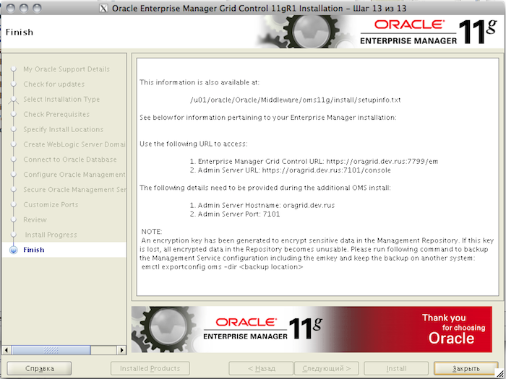Select the Review step
This screenshot has height=379, width=506.
pos(35,219)
